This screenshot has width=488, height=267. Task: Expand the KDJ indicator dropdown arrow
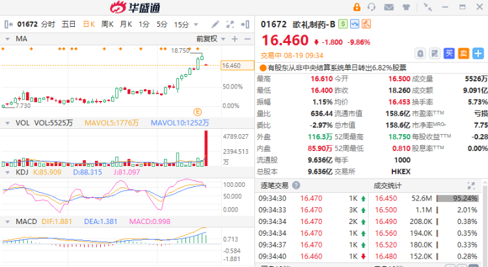click(7, 173)
